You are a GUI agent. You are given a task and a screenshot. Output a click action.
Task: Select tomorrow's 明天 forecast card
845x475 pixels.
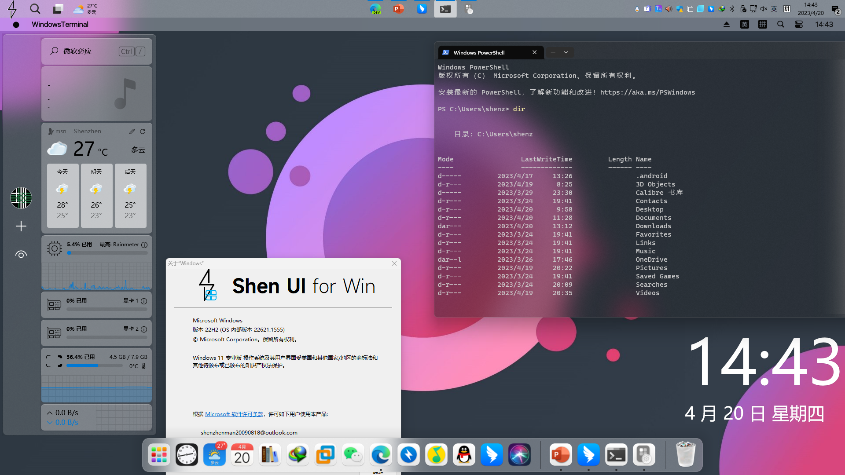coord(96,195)
